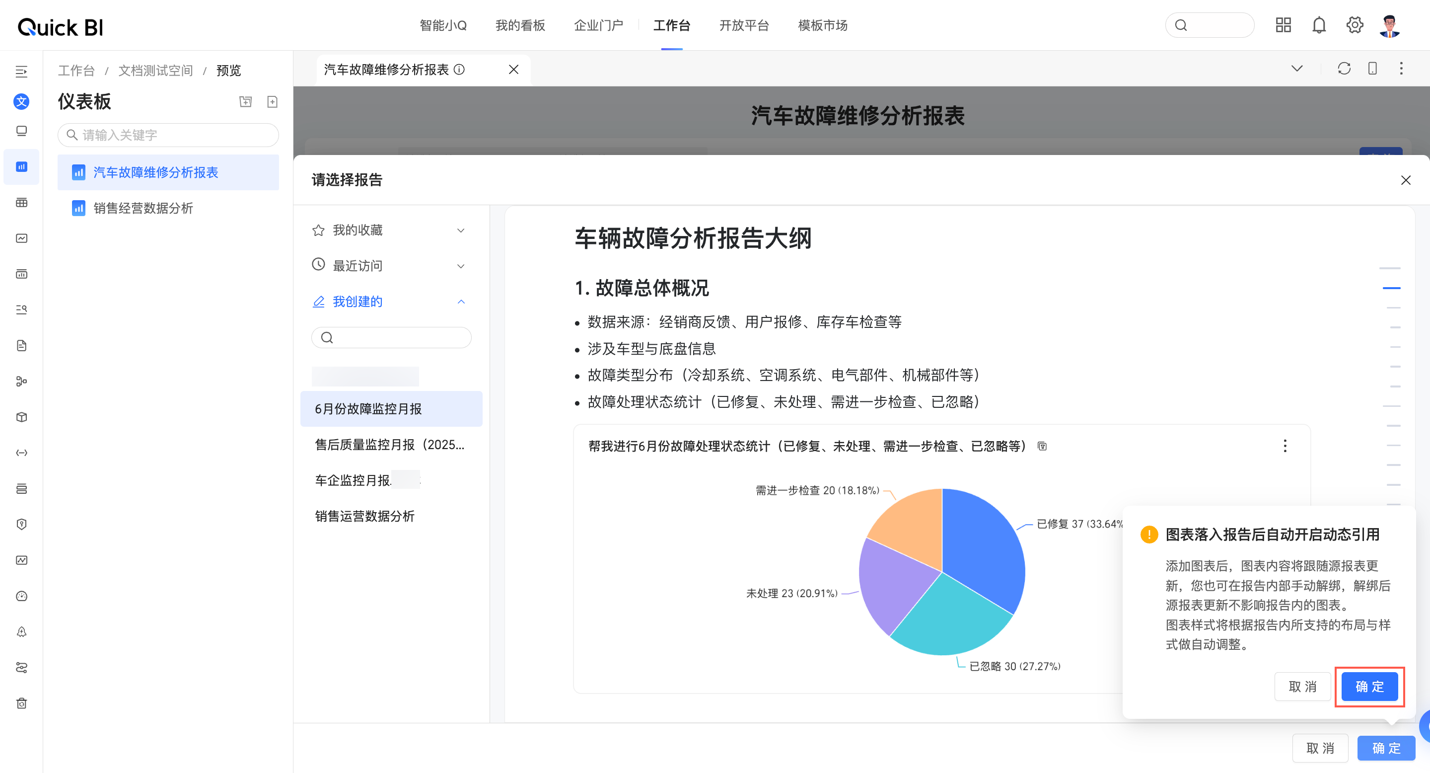Open the apps grid icon in header

[1283, 25]
